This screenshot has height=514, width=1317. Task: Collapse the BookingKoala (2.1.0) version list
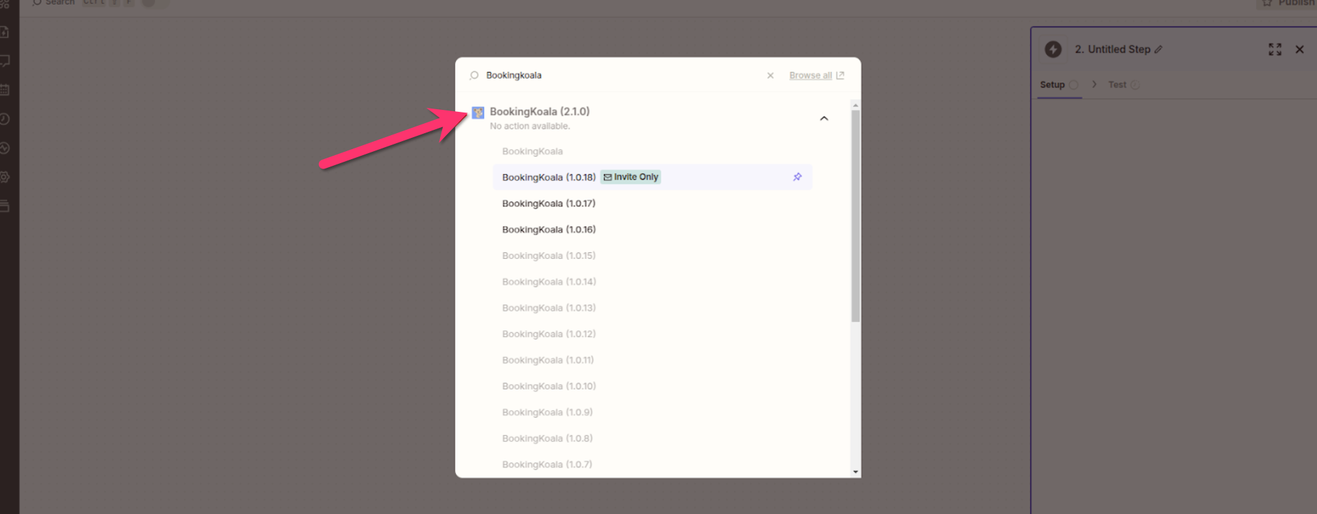[824, 119]
